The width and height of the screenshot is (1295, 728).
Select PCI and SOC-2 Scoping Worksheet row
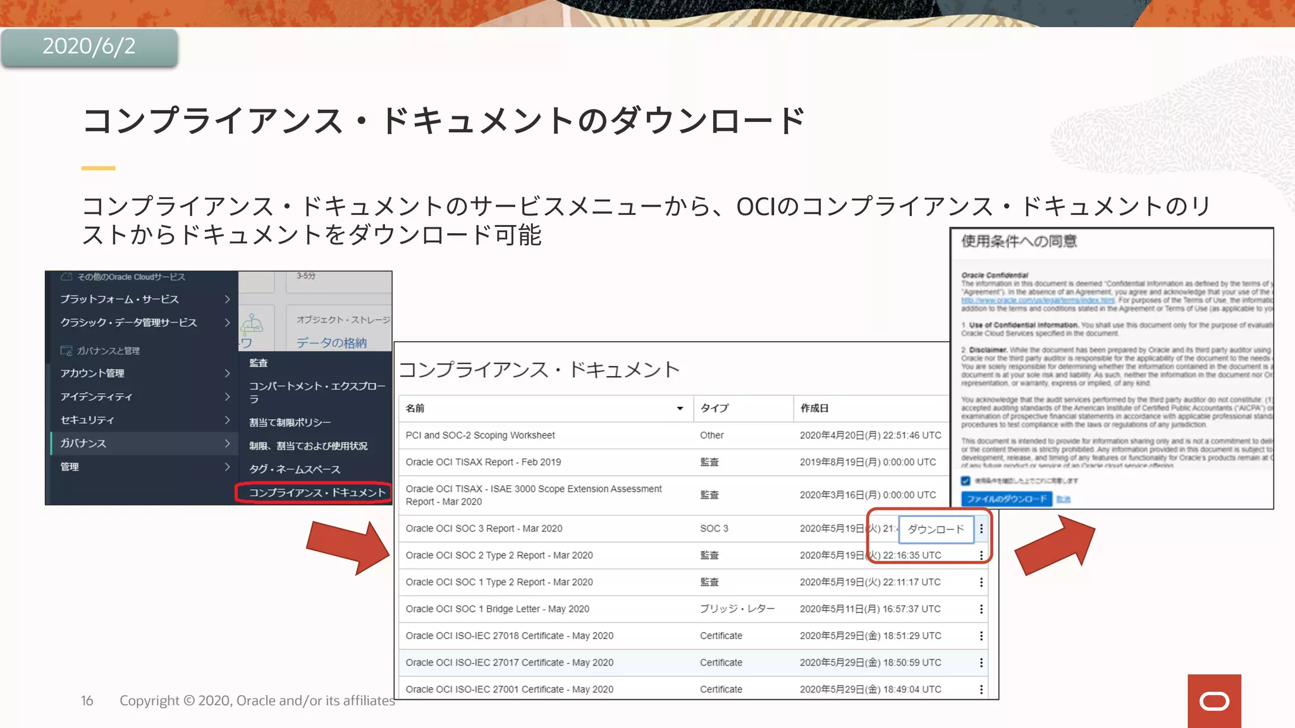point(673,435)
